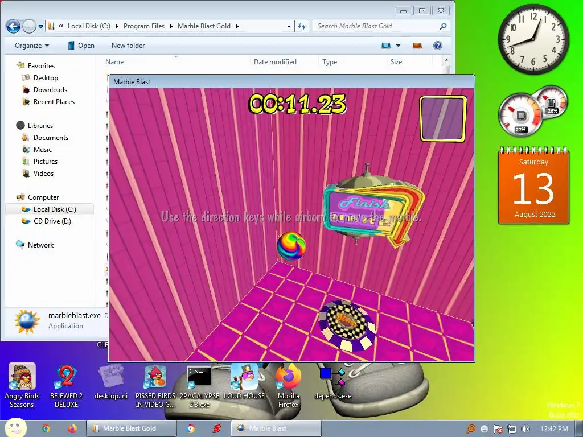Image resolution: width=583 pixels, height=437 pixels.
Task: Open Videos library
Action: click(43, 173)
